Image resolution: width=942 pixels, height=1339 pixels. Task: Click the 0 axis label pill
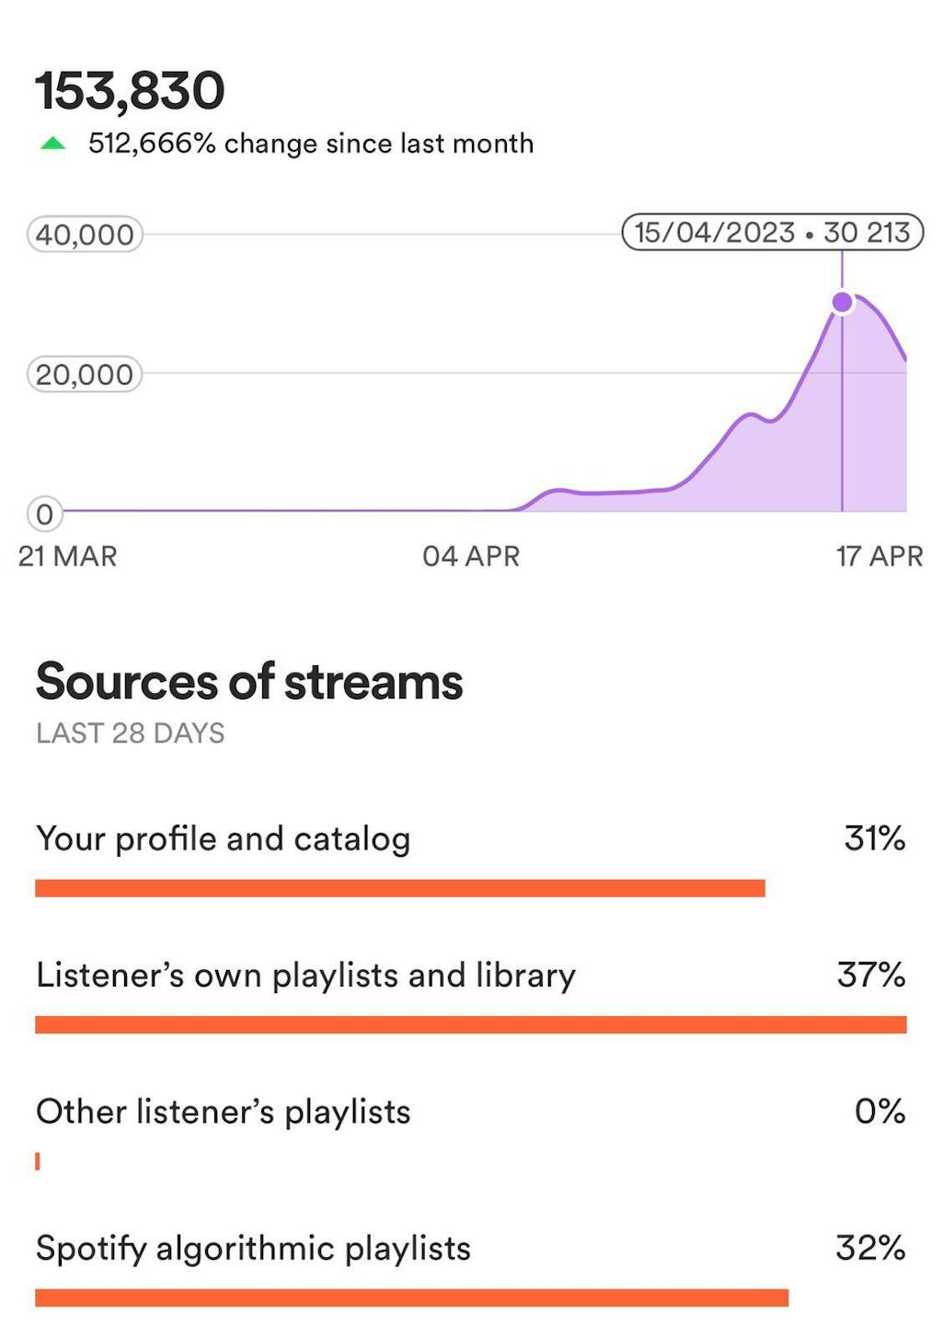pyautogui.click(x=44, y=514)
